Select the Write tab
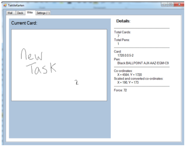 [x=31, y=13]
